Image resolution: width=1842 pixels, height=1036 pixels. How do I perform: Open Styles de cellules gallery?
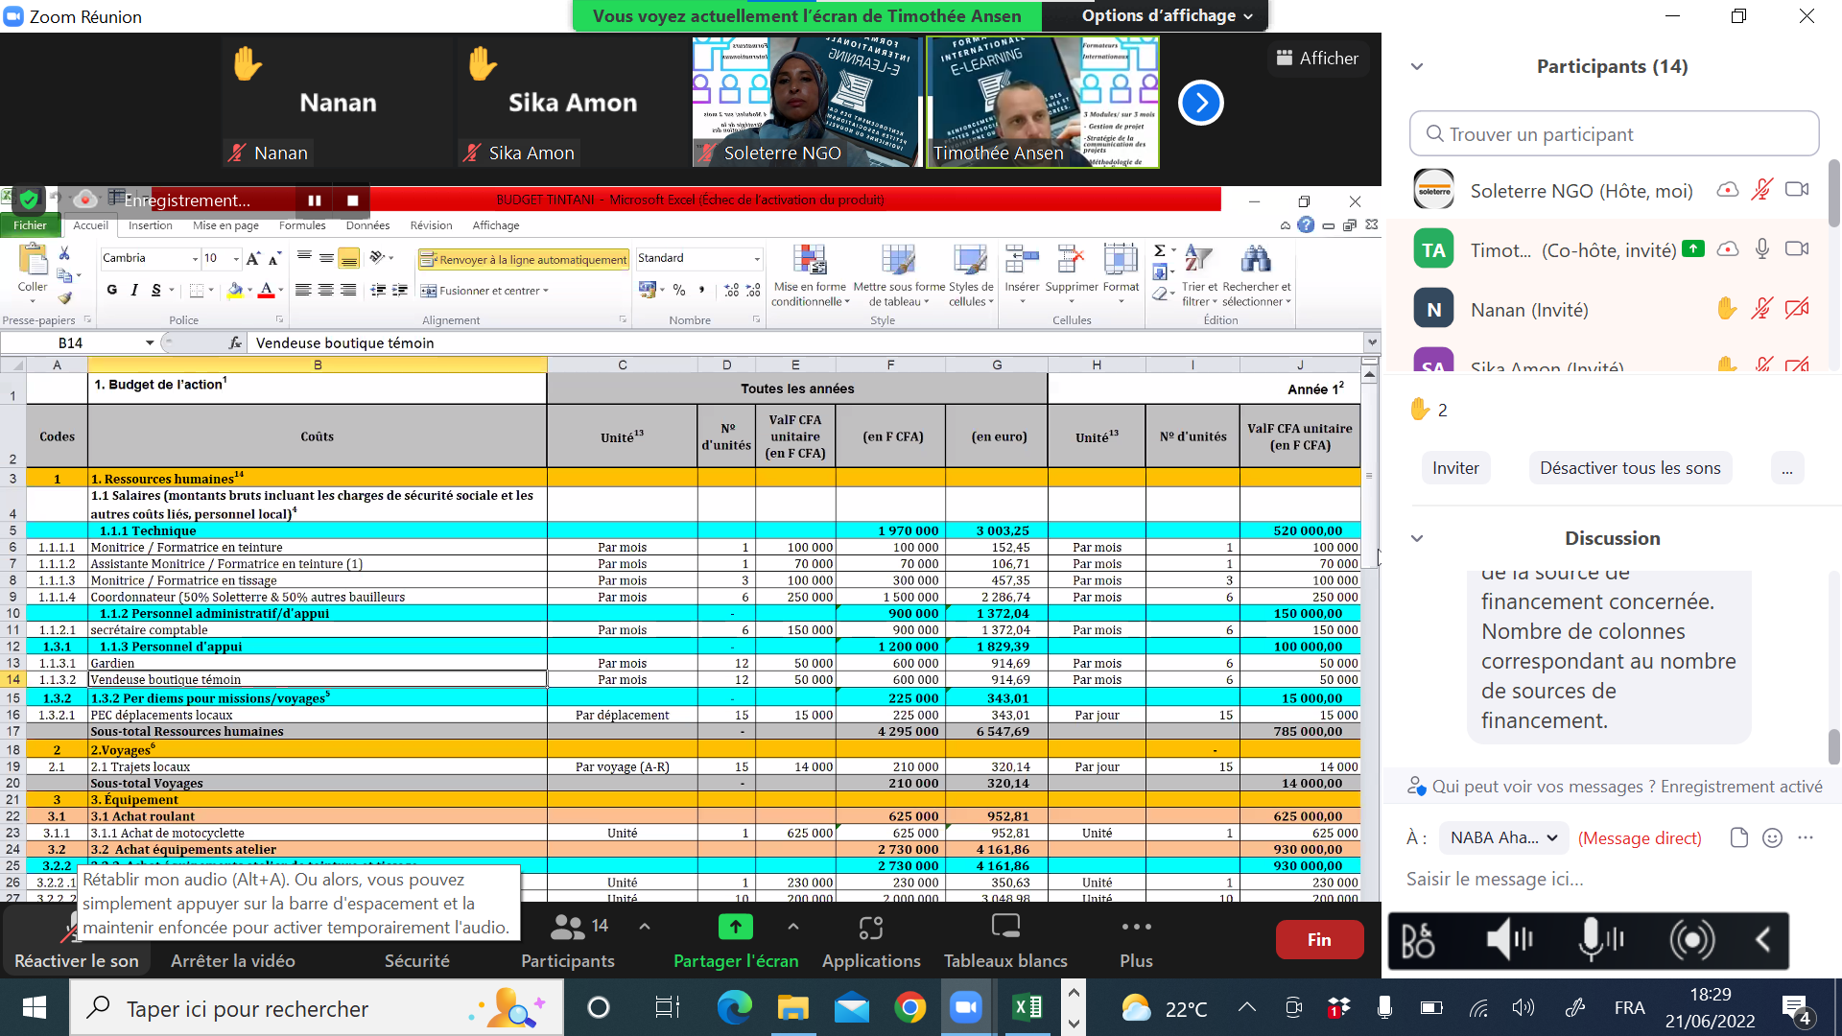tap(971, 275)
